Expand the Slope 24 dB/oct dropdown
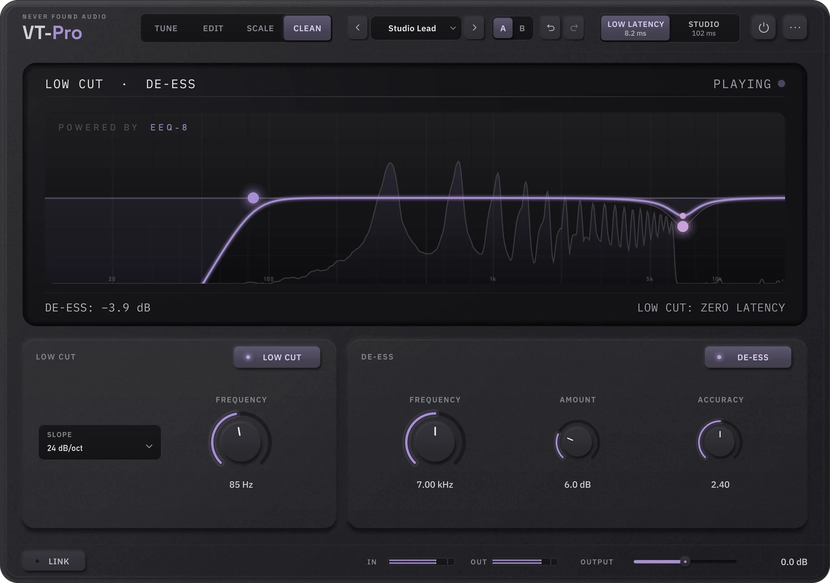The width and height of the screenshot is (830, 583). pos(100,442)
